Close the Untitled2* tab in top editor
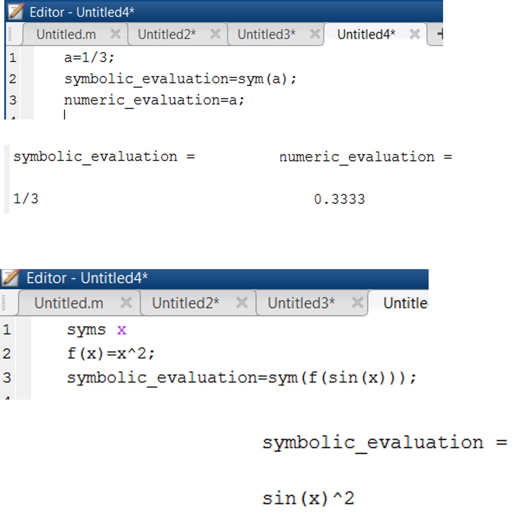 (215, 34)
